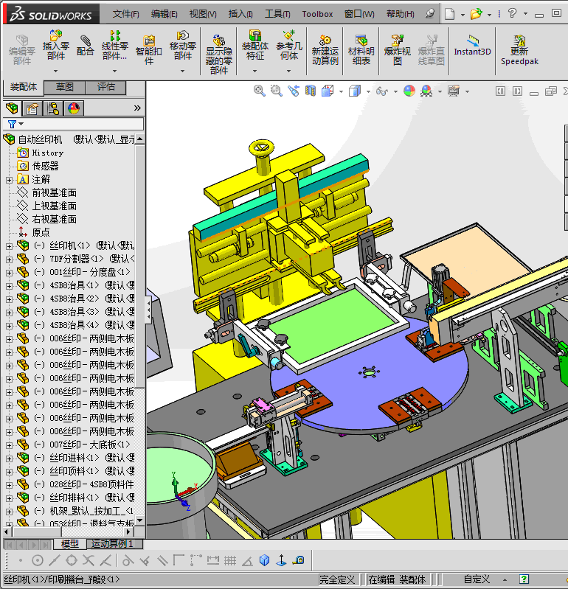Open PropertyManager tab icon
This screenshot has width=568, height=589.
click(x=32, y=108)
